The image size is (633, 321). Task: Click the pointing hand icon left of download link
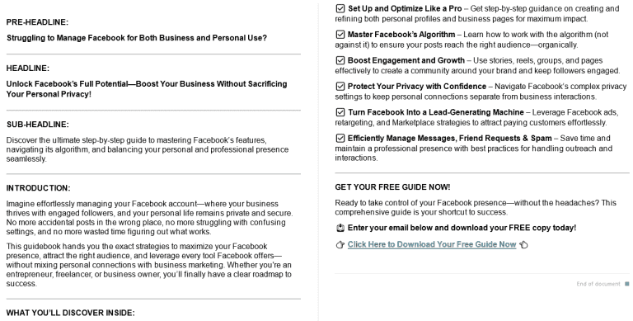pos(340,244)
